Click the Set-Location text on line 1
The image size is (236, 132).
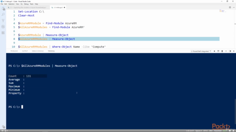pos(28,11)
